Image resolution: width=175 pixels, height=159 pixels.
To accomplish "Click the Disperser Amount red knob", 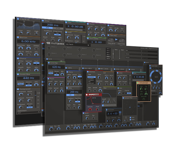I will [x=90, y=110].
